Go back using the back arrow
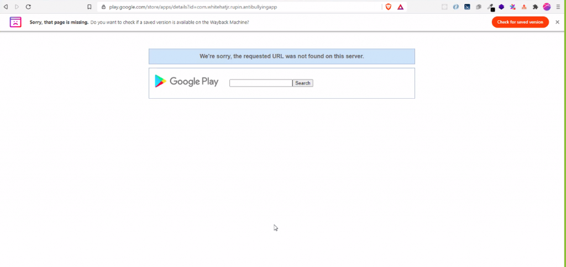The image size is (566, 267). [6, 7]
